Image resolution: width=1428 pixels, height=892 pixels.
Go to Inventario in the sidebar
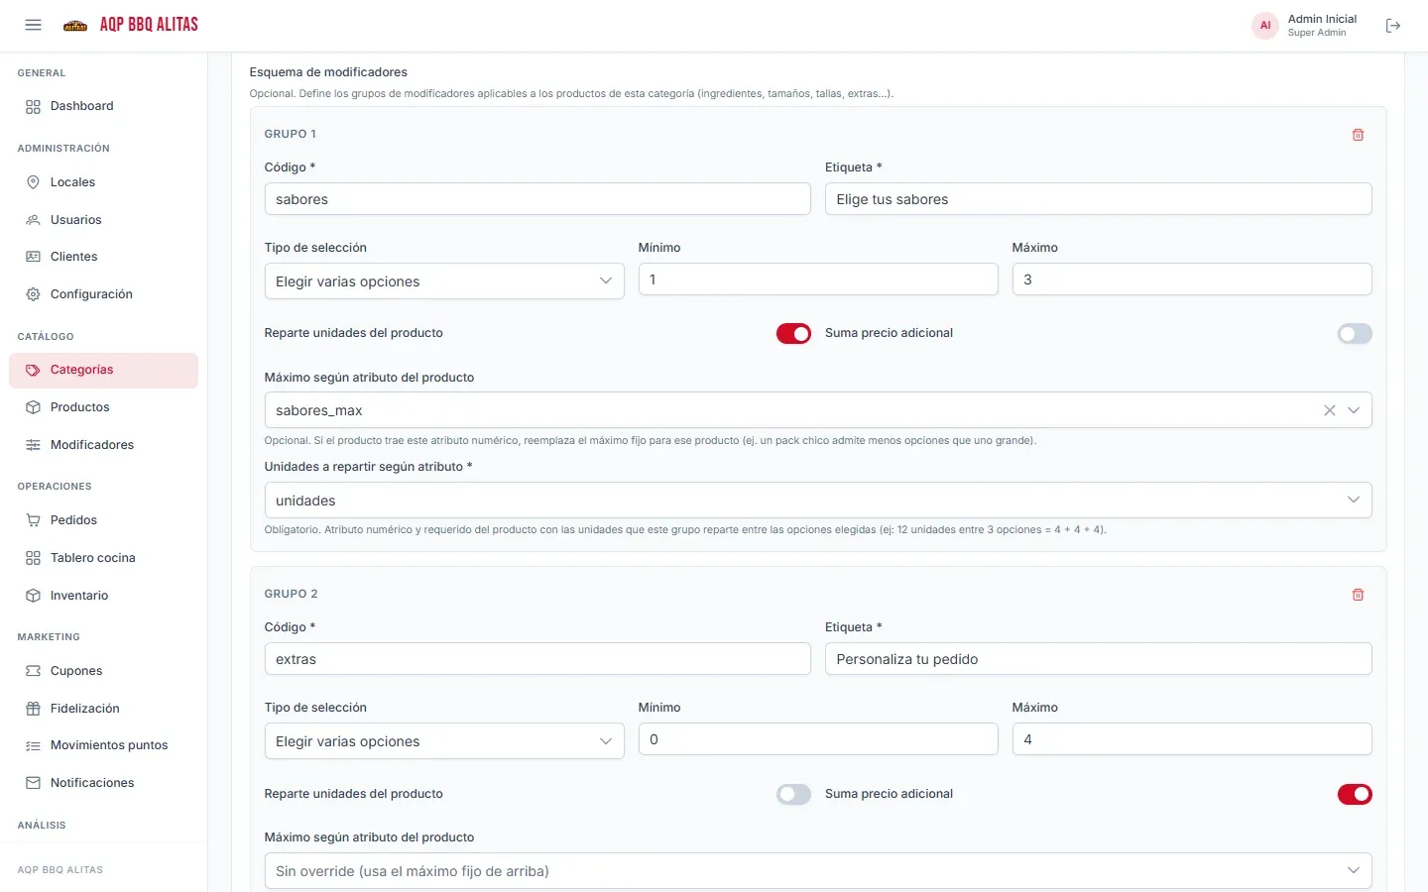103,596
